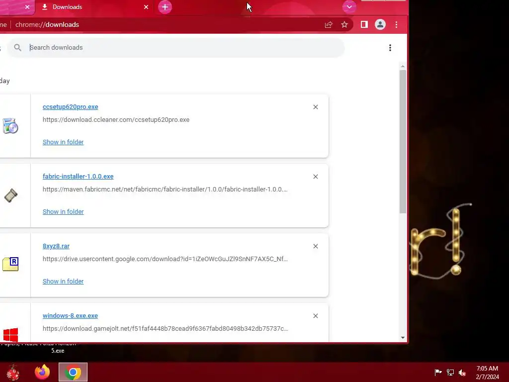Screen dimensions: 509x382
Task: Click the ccleaner.com download URL text
Action: 116,119
